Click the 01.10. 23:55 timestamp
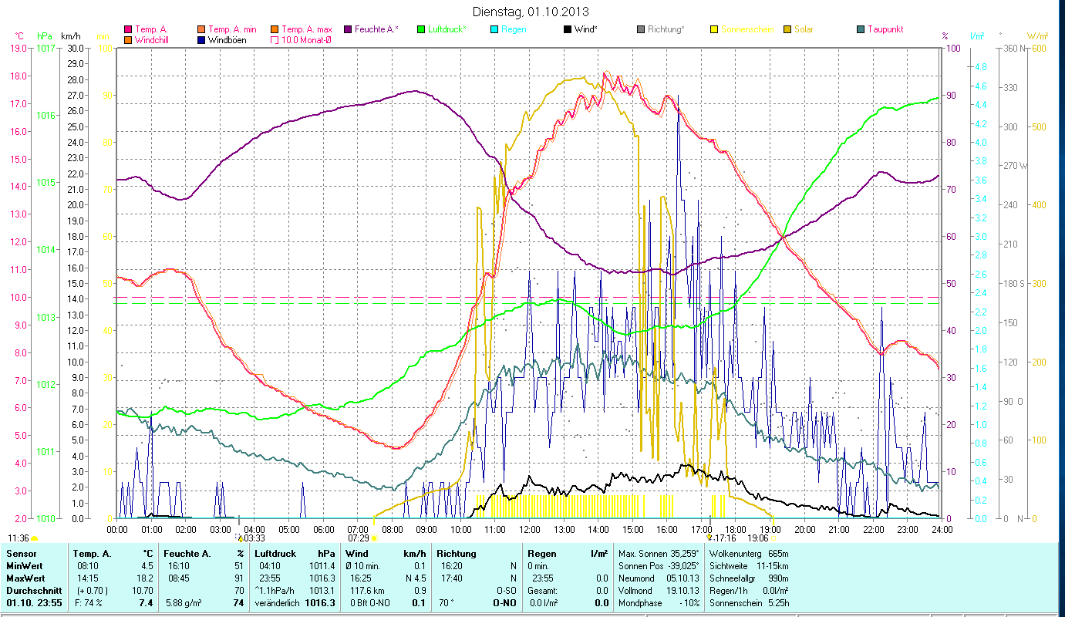The width and height of the screenshot is (1065, 617). click(33, 602)
